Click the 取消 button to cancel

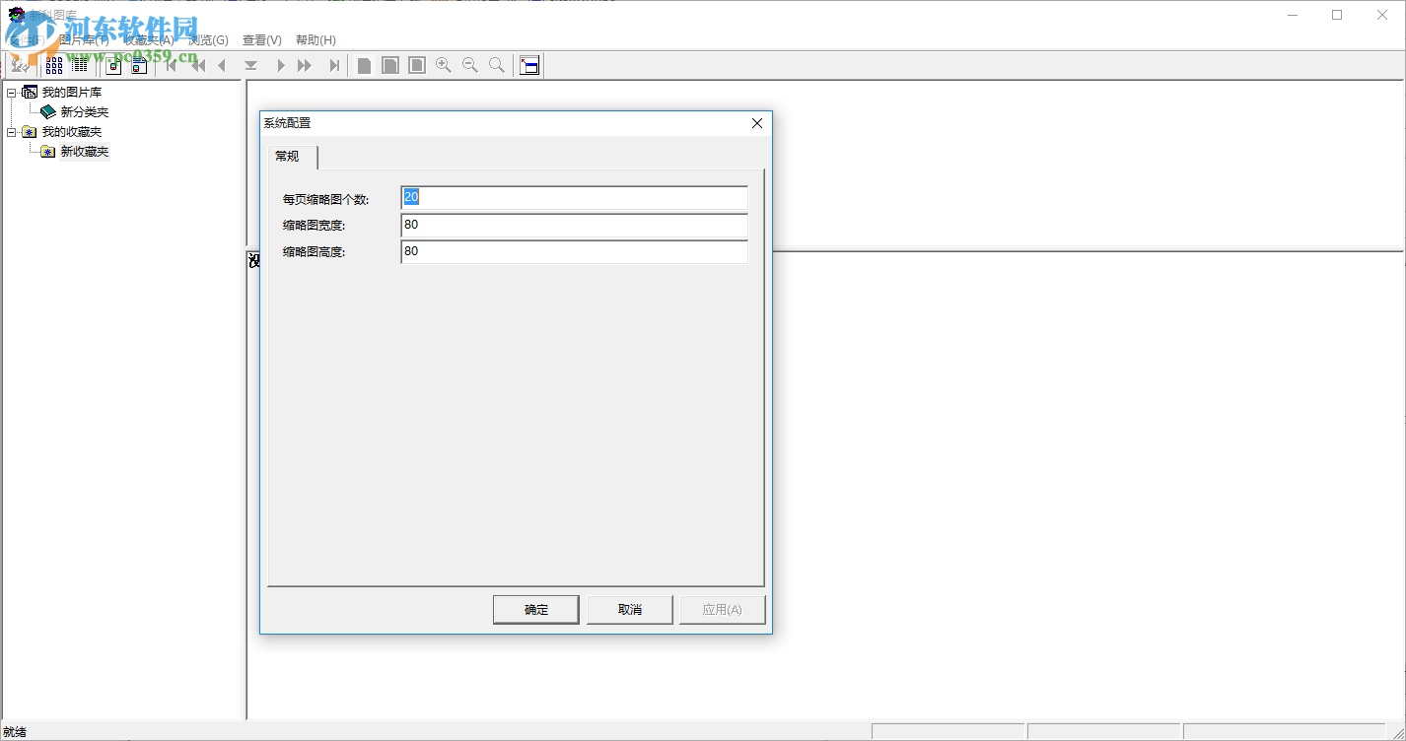[629, 609]
